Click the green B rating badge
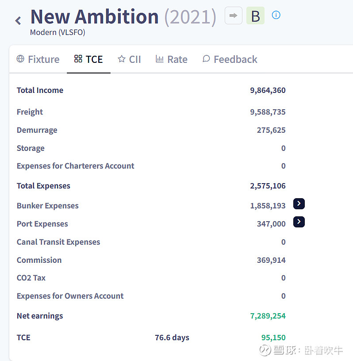353x361 pixels. point(255,16)
